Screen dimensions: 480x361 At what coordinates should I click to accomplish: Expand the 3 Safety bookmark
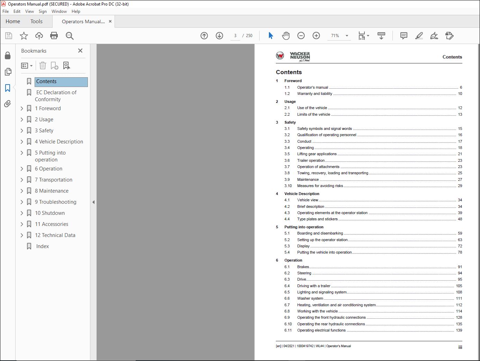pos(22,131)
